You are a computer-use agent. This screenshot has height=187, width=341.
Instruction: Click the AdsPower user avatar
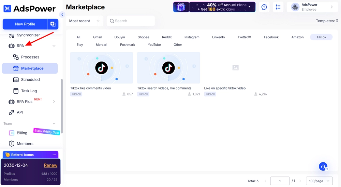pyautogui.click(x=295, y=7)
